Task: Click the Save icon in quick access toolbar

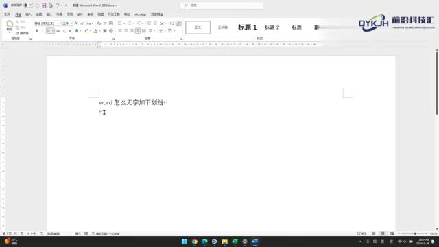Action: [x=44, y=5]
